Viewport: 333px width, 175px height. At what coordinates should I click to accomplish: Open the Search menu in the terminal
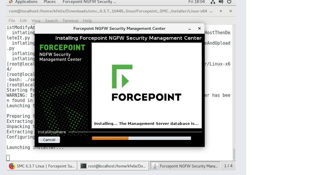tap(51, 21)
